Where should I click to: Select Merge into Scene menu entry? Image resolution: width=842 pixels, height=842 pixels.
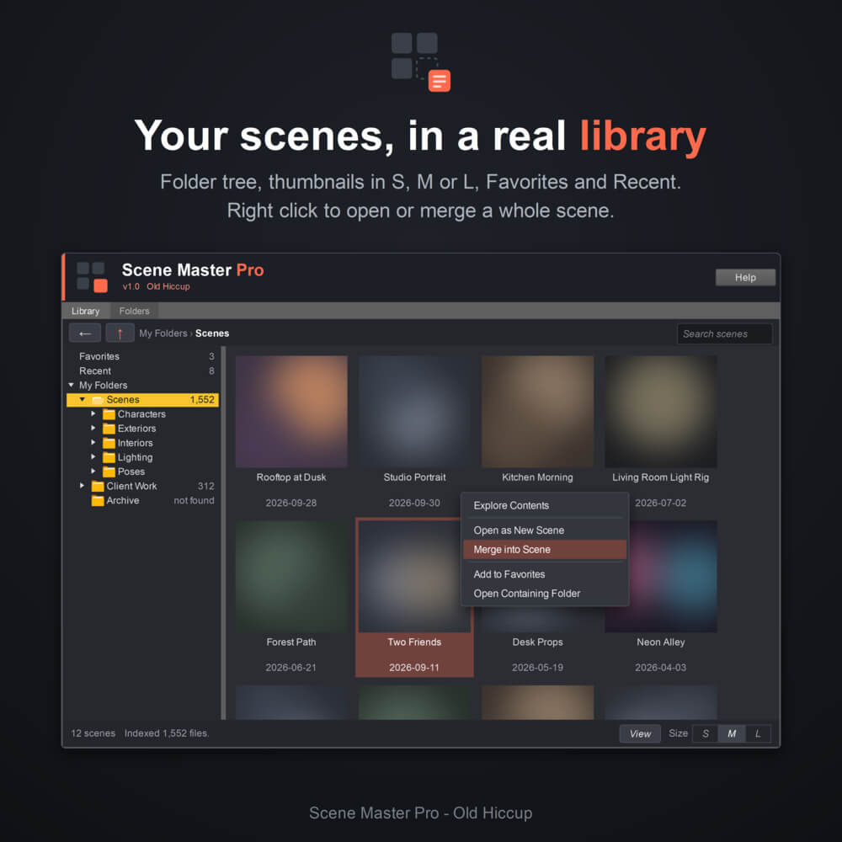coord(545,549)
